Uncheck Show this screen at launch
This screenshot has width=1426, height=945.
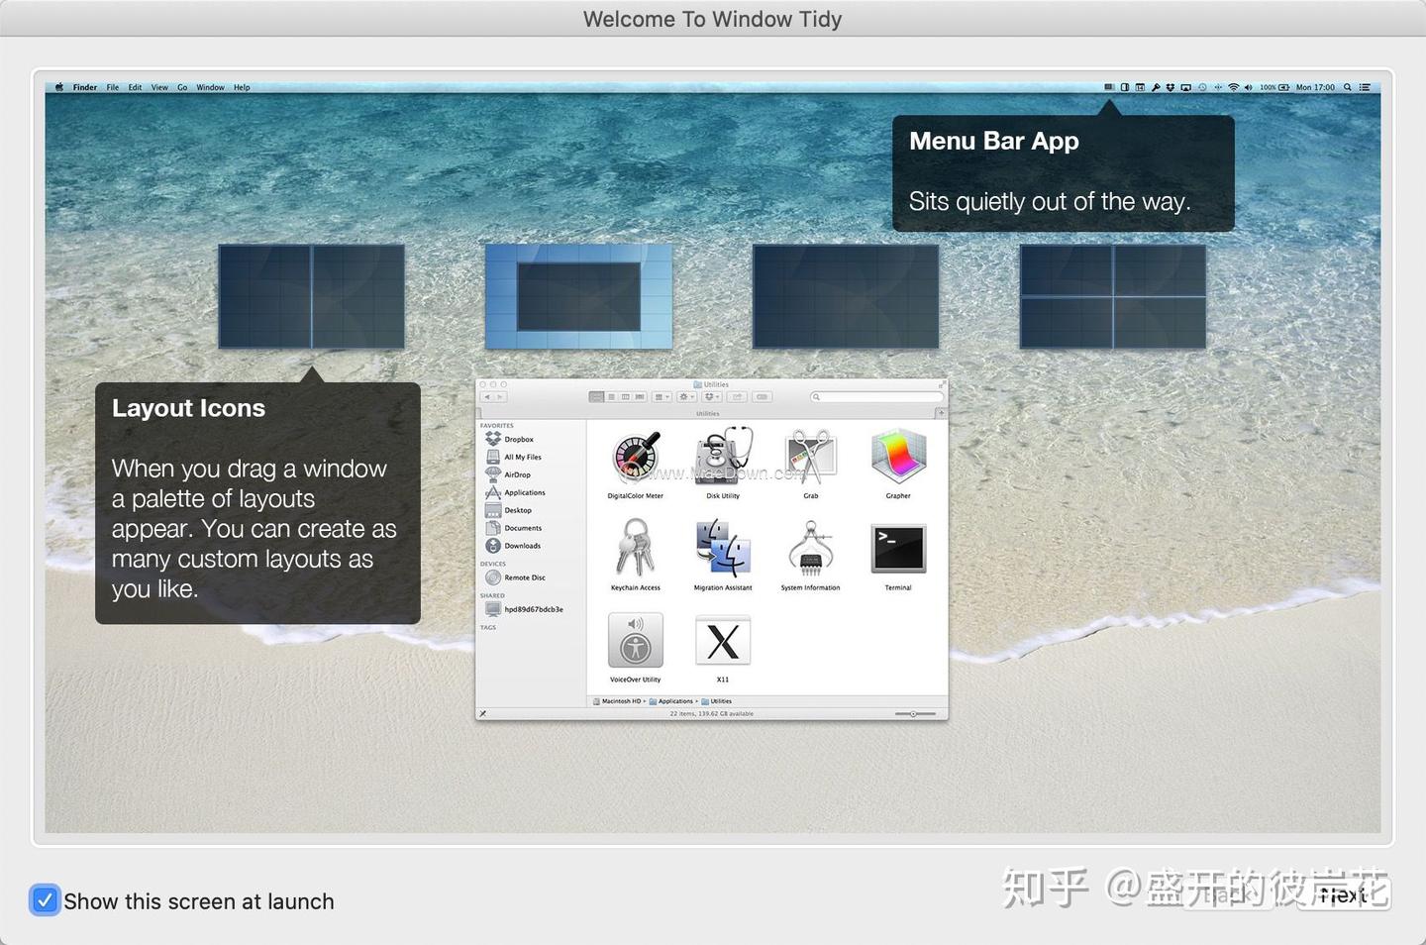tap(45, 900)
